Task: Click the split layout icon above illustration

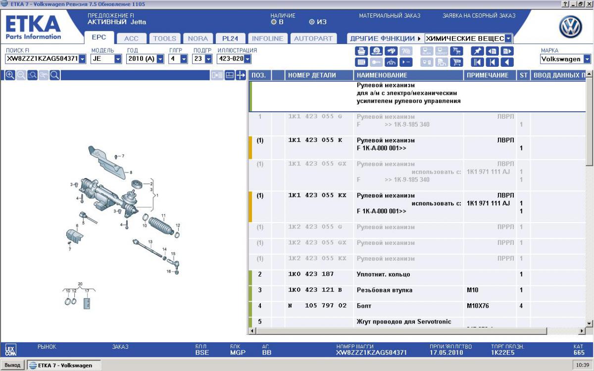Action: pos(217,75)
